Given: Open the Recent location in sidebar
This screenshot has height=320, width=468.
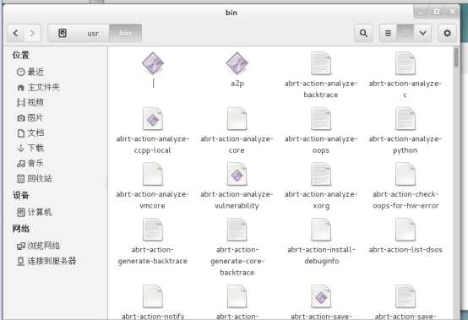Looking at the screenshot, I should pos(30,72).
